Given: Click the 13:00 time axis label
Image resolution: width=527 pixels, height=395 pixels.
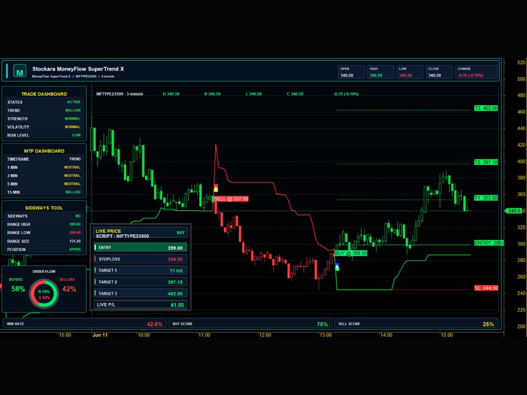Looking at the screenshot, I should click(x=325, y=335).
